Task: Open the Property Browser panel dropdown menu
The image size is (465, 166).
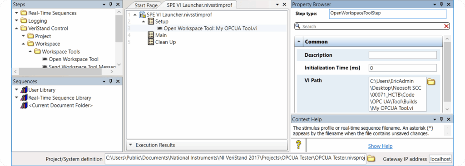Action: click(435, 5)
